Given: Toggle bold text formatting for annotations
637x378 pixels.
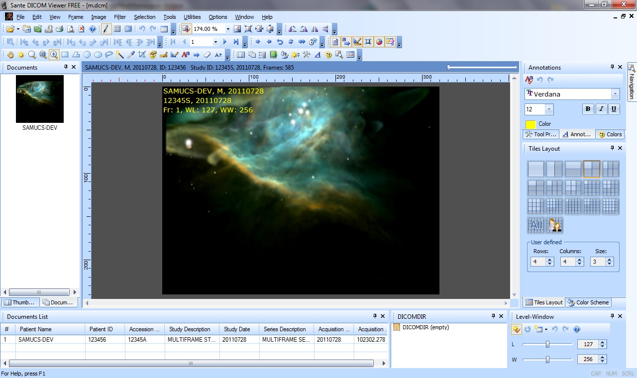Looking at the screenshot, I should (x=588, y=109).
